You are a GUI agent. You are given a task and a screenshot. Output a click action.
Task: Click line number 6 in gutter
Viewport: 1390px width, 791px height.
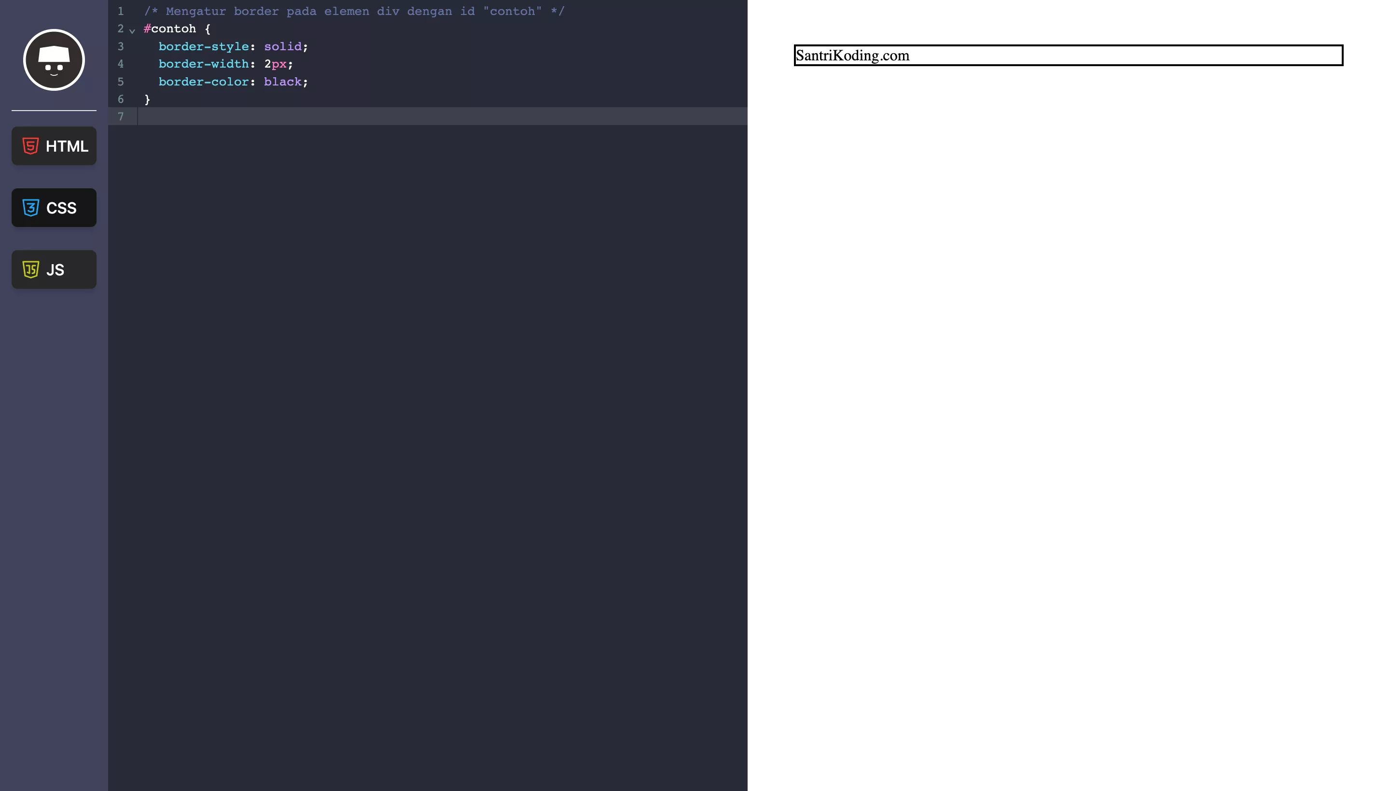pyautogui.click(x=121, y=99)
